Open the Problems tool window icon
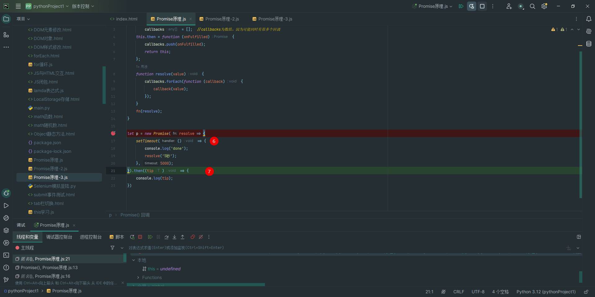Screen dimensions: 595x297 click(x=6, y=268)
